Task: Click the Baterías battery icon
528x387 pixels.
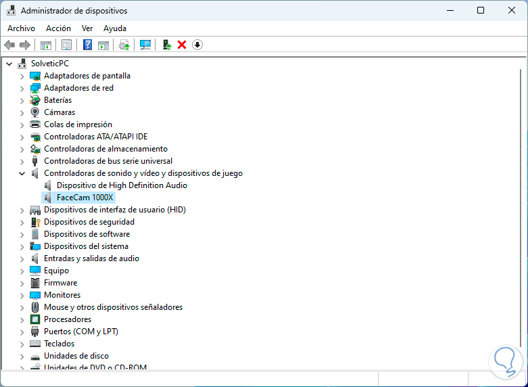Action: point(35,100)
